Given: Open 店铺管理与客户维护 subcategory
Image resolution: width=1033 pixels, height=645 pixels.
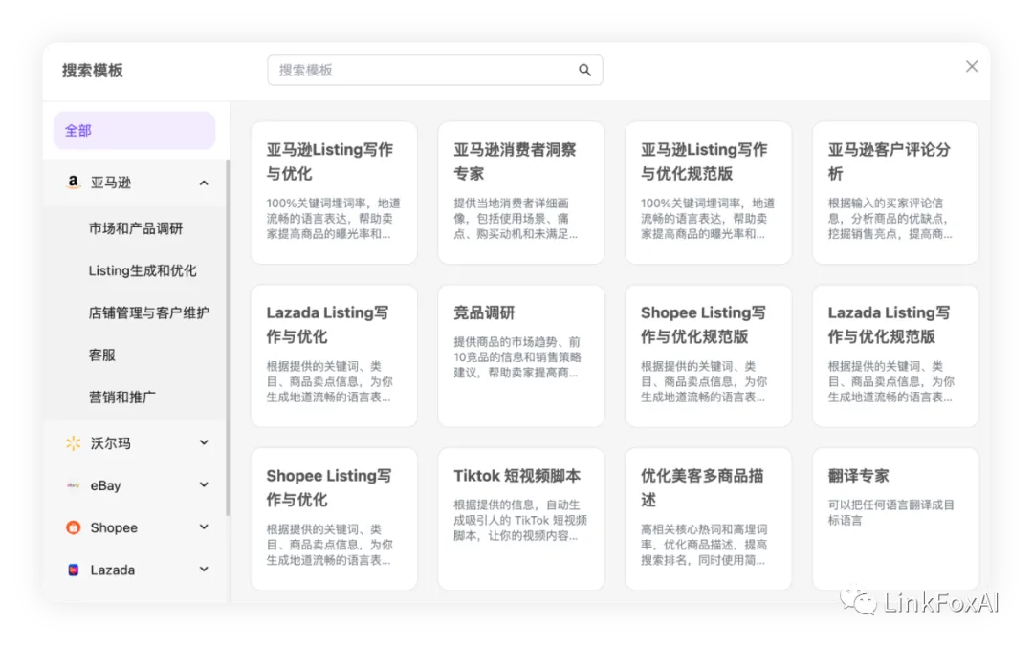Looking at the screenshot, I should tap(149, 312).
